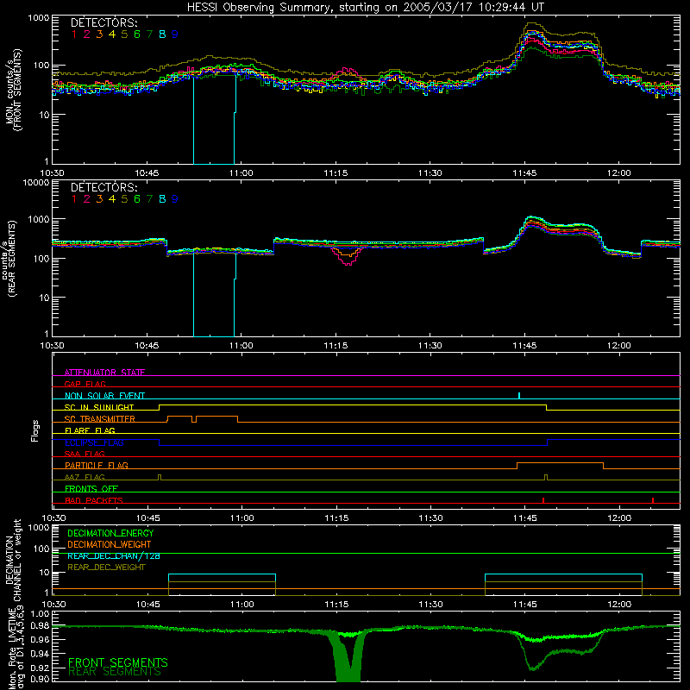Click the "11:15" time label under the Flags panel
The width and height of the screenshot is (690, 690).
point(336,518)
